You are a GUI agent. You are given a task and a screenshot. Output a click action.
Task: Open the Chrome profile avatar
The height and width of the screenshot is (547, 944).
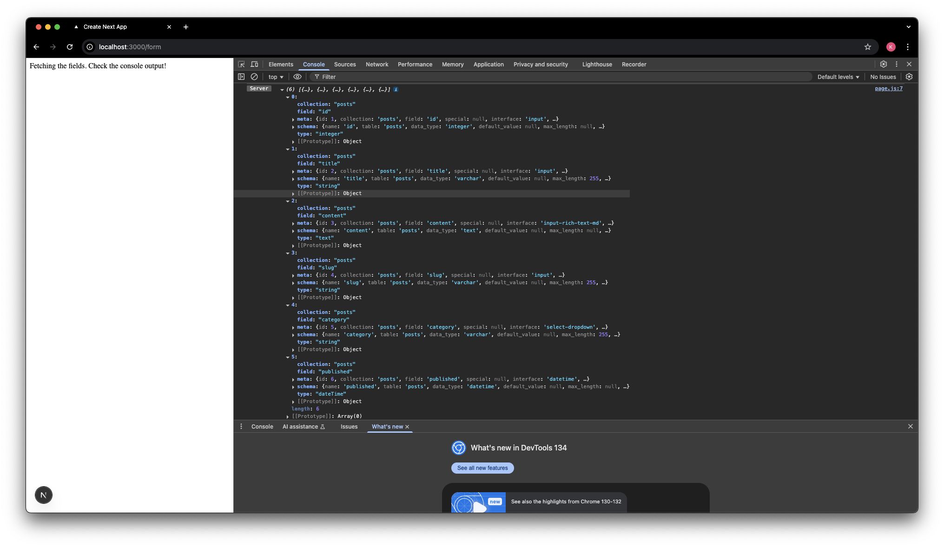coord(891,47)
